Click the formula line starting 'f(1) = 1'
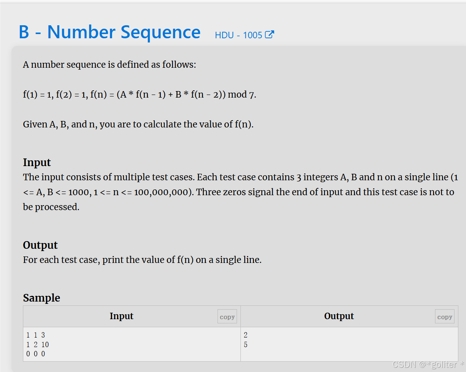Image resolution: width=466 pixels, height=372 pixels. click(x=140, y=95)
